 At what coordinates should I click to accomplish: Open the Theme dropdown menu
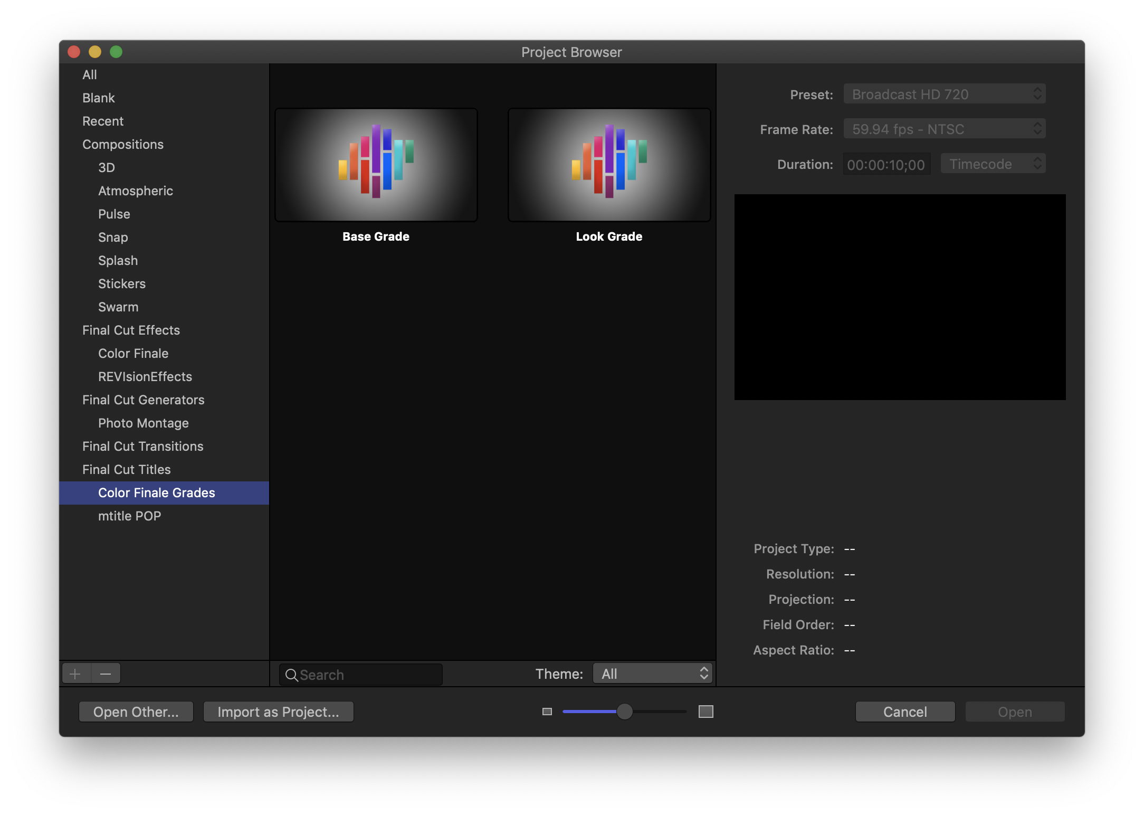click(x=653, y=674)
